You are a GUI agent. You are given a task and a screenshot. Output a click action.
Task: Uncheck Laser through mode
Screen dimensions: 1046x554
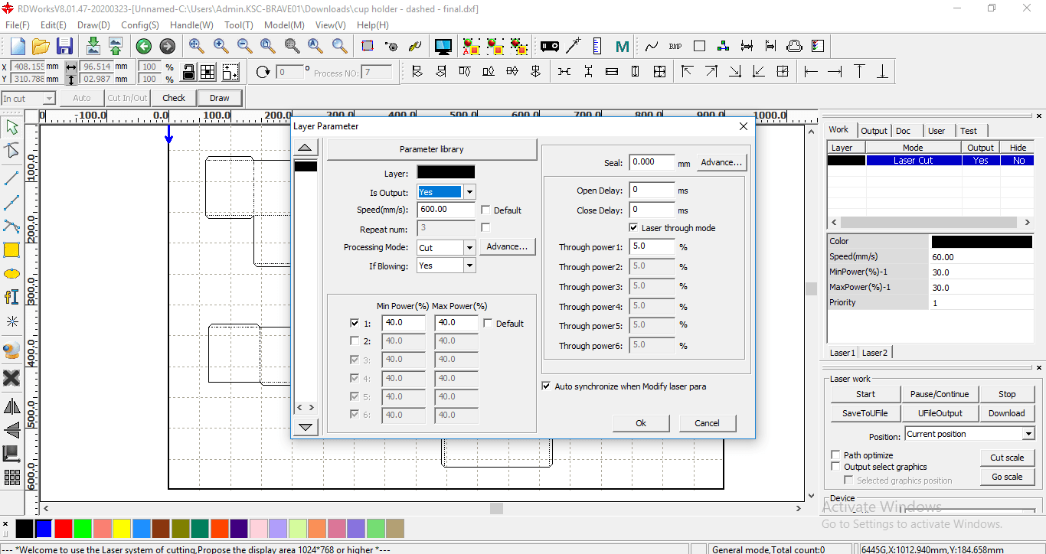tap(633, 228)
